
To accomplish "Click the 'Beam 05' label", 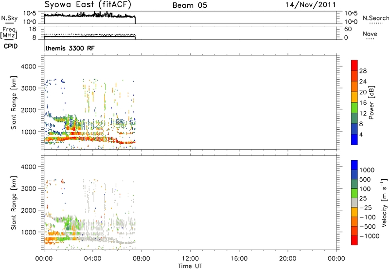I will [190, 5].
